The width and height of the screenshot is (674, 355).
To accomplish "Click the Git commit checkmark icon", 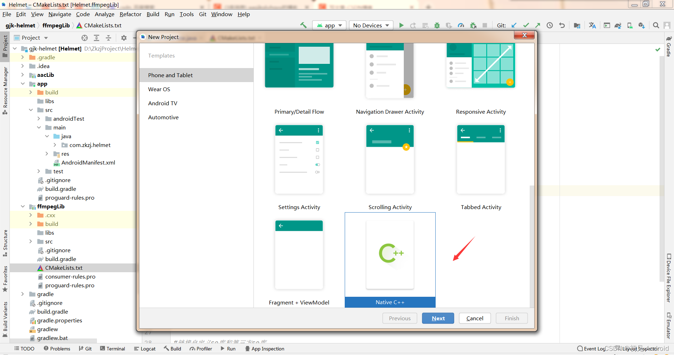I will (526, 25).
